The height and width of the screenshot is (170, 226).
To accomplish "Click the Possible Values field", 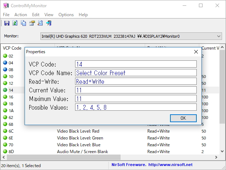I will tap(136, 107).
